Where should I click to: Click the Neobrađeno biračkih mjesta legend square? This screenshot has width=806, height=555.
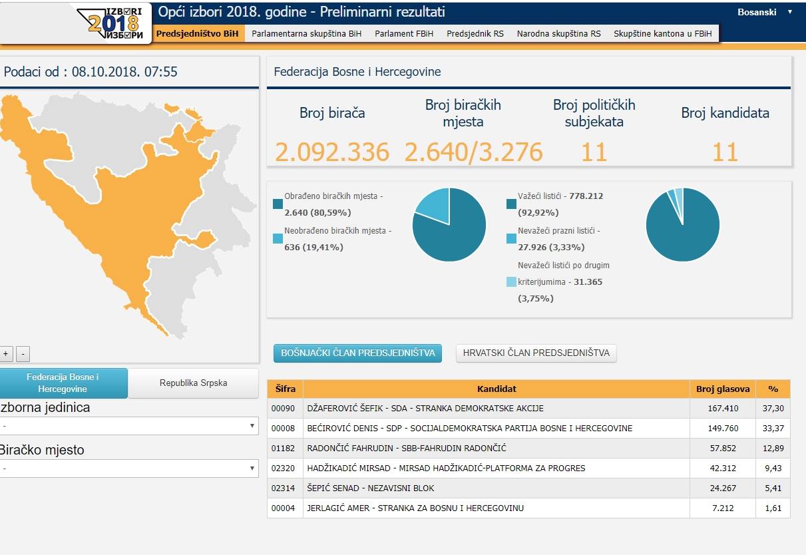point(278,239)
